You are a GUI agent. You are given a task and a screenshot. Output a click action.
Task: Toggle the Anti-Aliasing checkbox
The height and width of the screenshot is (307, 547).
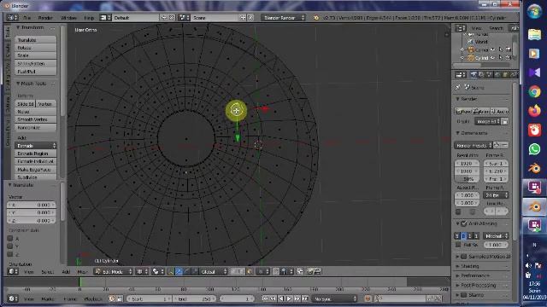(x=464, y=223)
